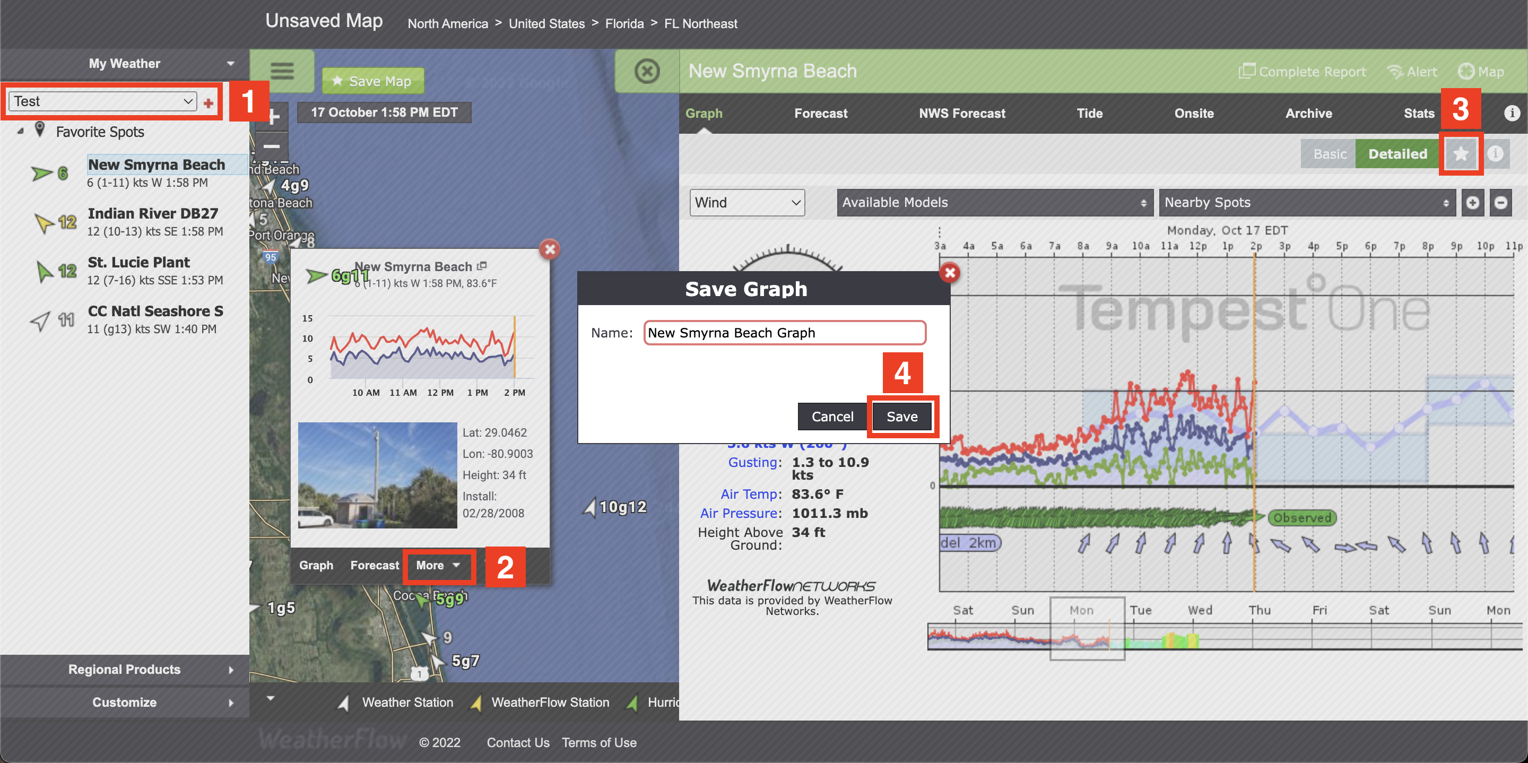This screenshot has width=1528, height=763.
Task: Switch to the Forecast tab
Action: [x=820, y=114]
